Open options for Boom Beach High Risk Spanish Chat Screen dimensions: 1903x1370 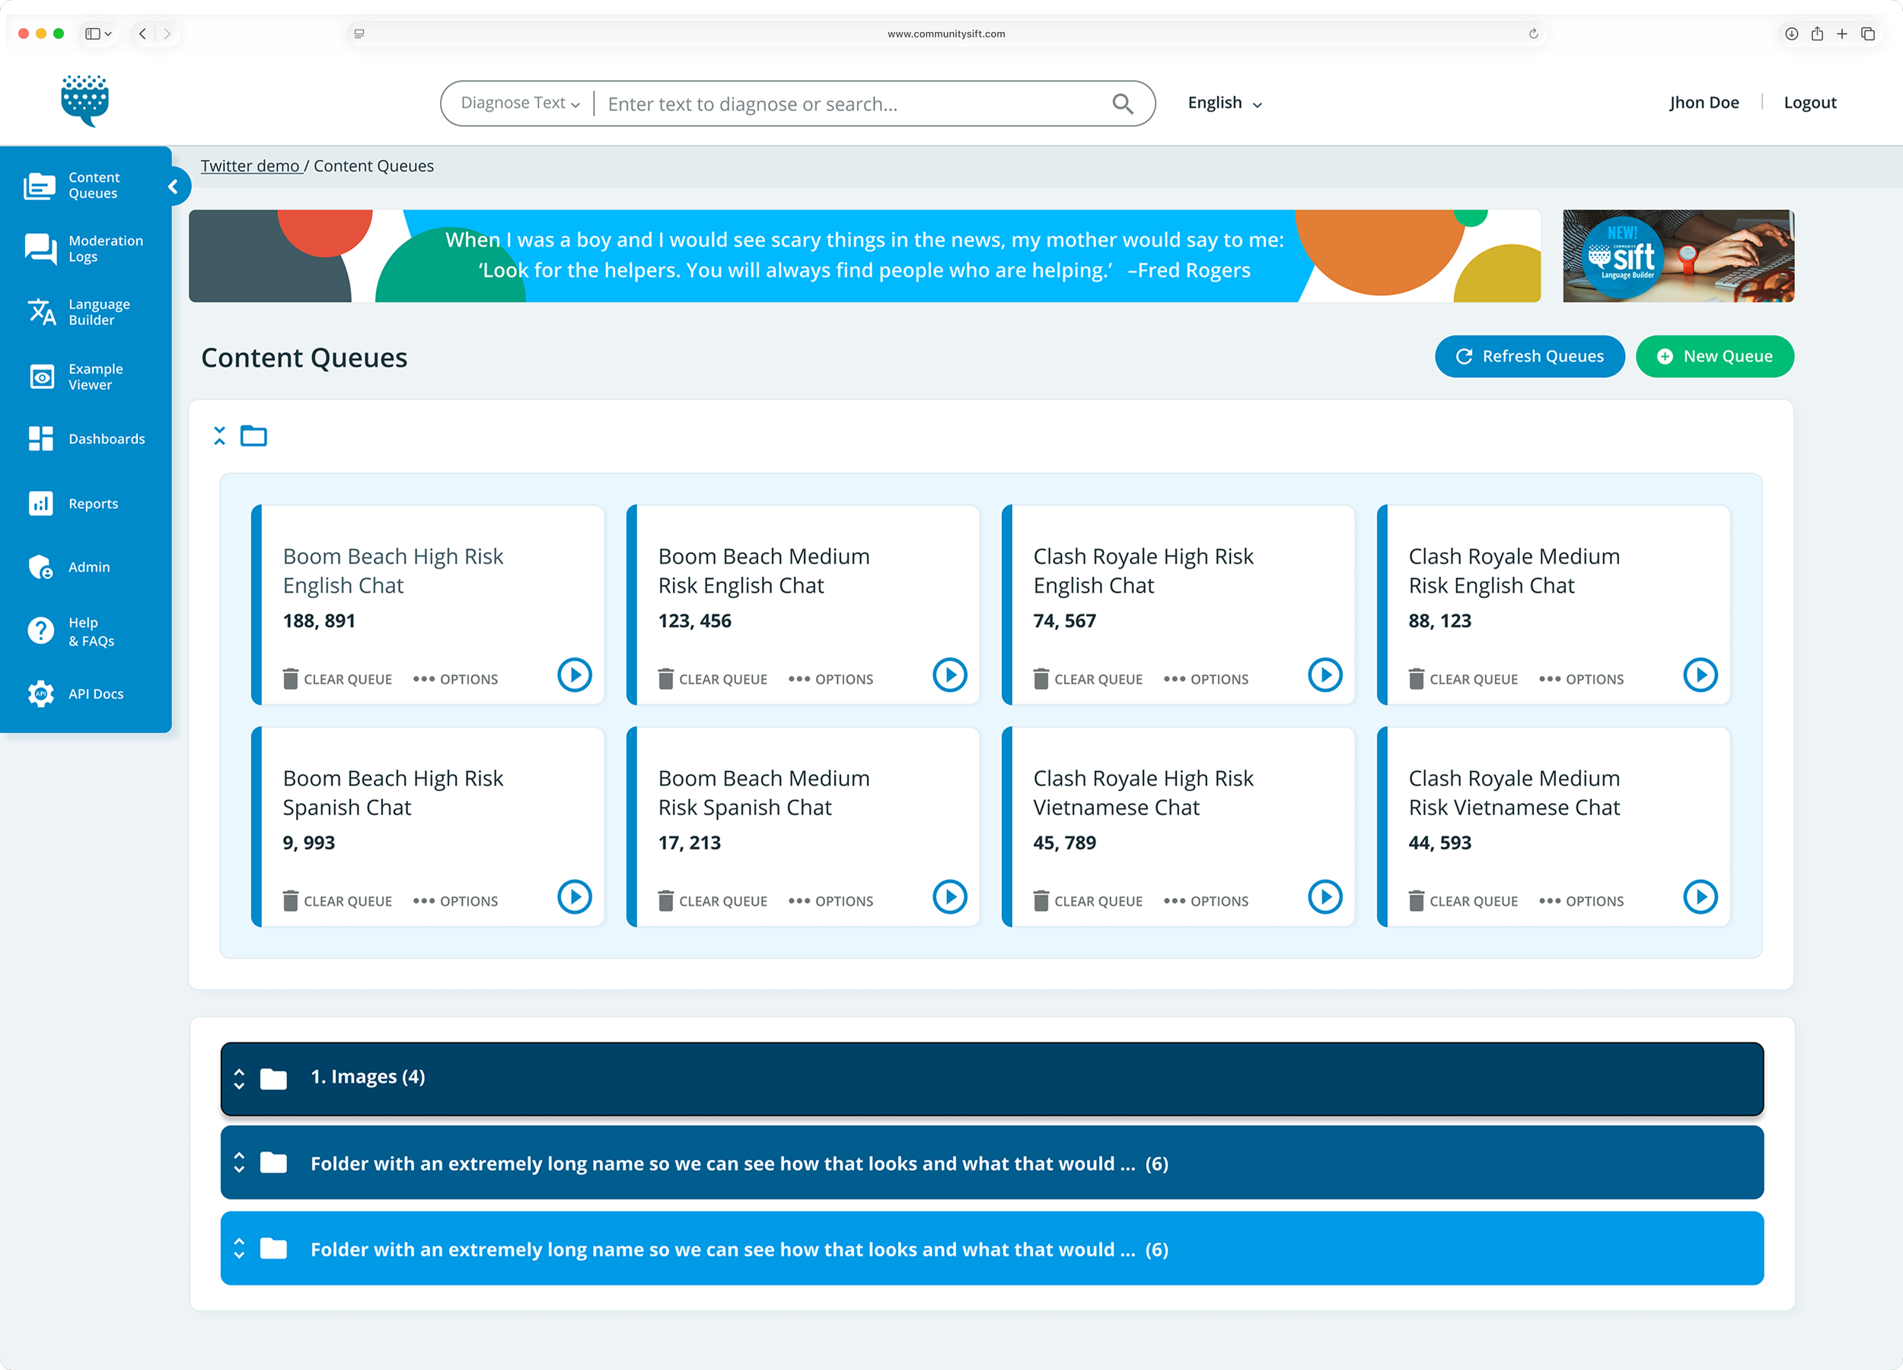coord(456,901)
